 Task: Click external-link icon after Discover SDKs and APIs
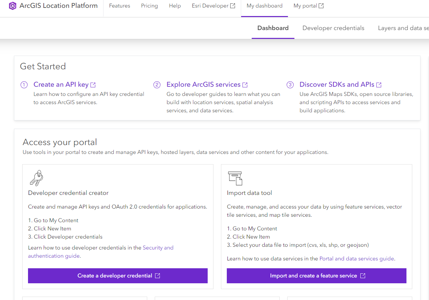coord(379,85)
